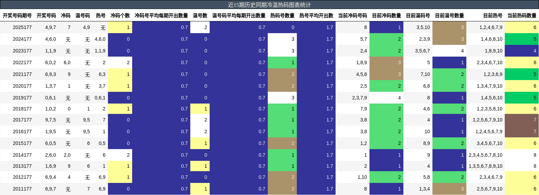Click the 温号数 column header

pyautogui.click(x=200, y=16)
